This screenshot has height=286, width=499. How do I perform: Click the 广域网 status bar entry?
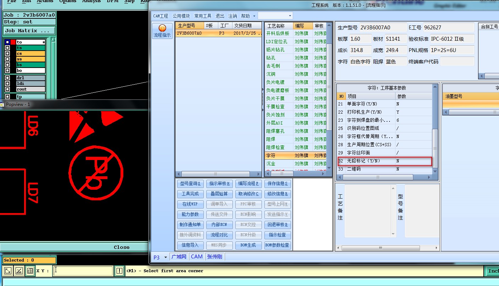[179, 257]
